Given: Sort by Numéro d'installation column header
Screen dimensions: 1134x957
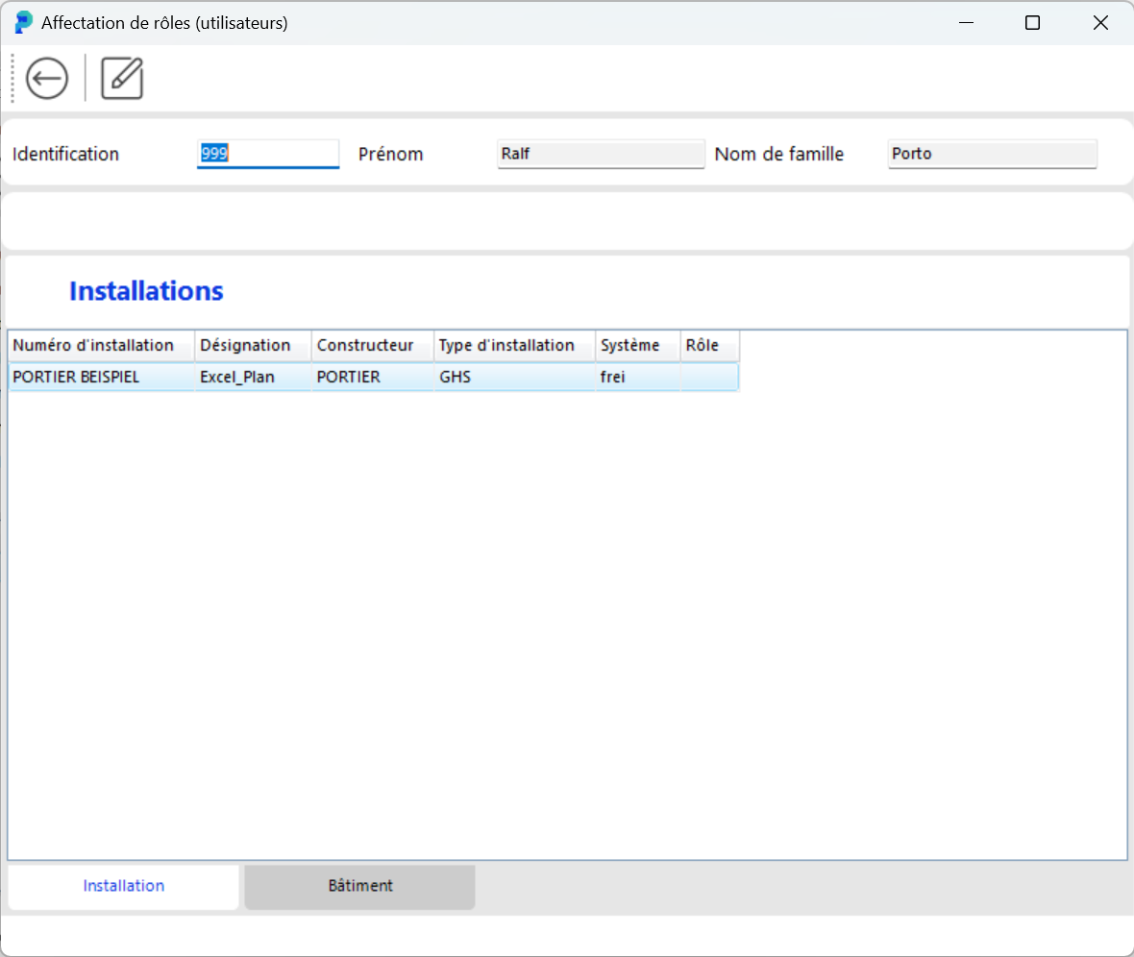Looking at the screenshot, I should 101,346.
